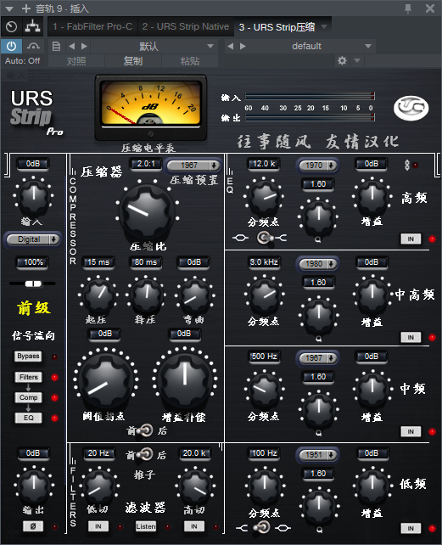Click the 12.0 k frequency value field
This screenshot has height=545, width=442.
click(x=264, y=164)
